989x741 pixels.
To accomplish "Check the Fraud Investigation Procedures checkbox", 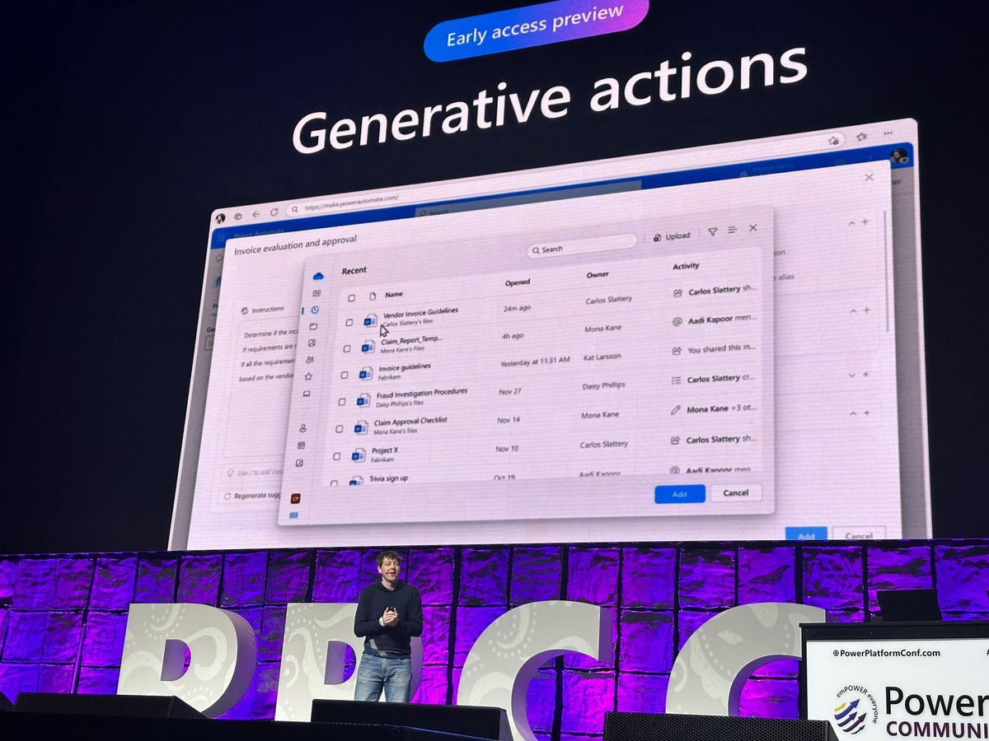I will 342,402.
